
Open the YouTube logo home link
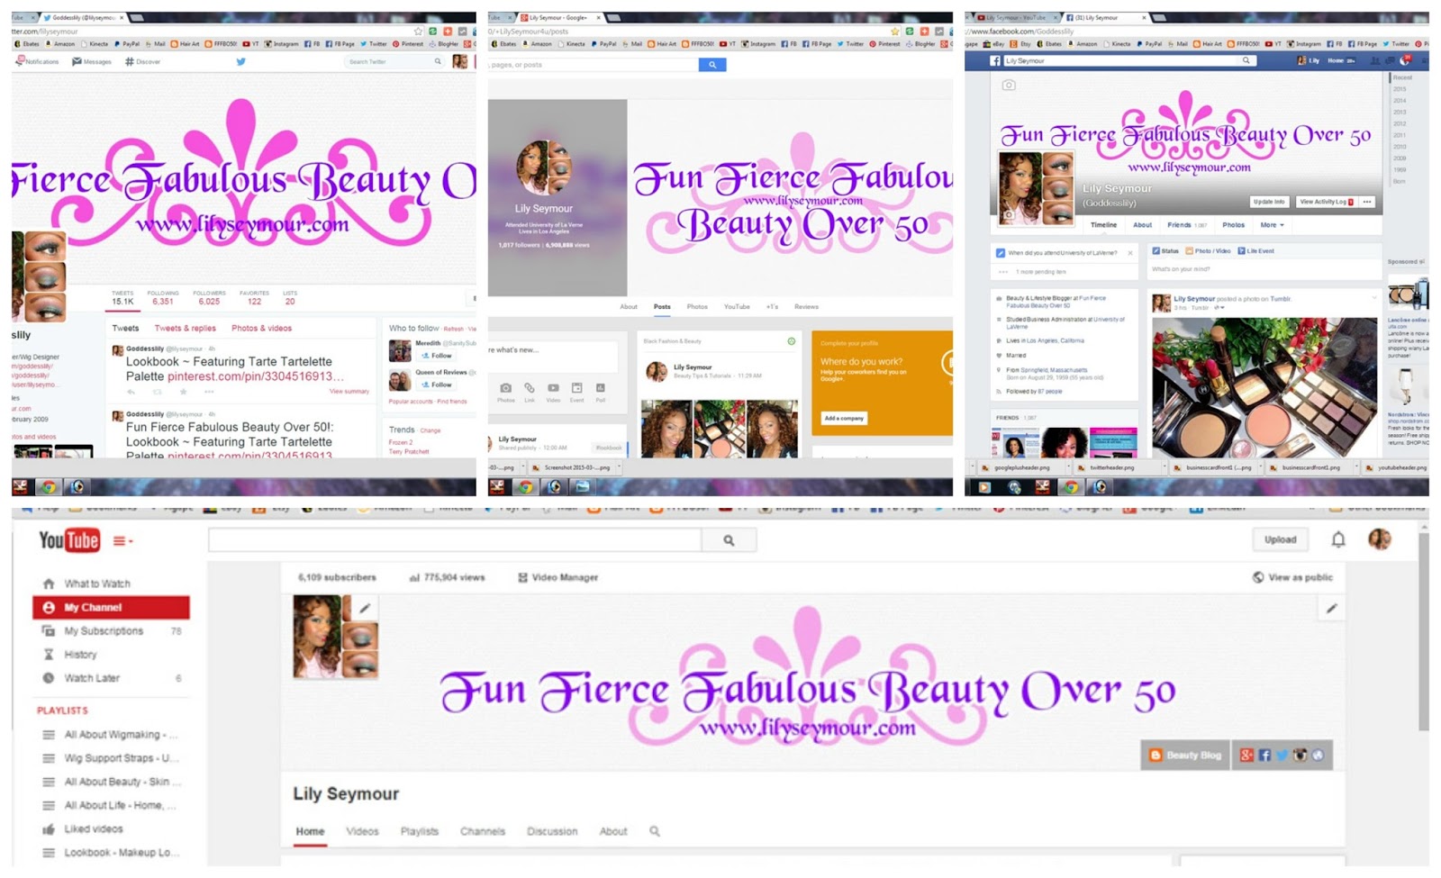68,540
